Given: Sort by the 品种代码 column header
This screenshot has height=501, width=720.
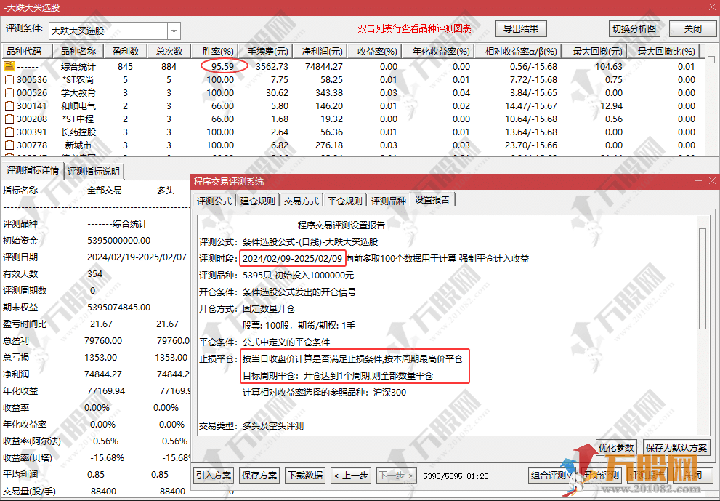Looking at the screenshot, I should (28, 51).
